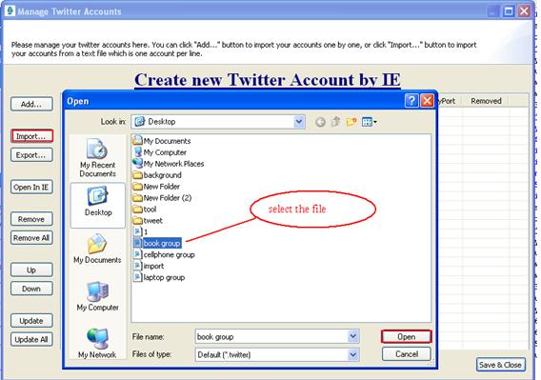This screenshot has width=541, height=380.
Task: Open the View Menu icon dropdown
Action: coord(370,122)
